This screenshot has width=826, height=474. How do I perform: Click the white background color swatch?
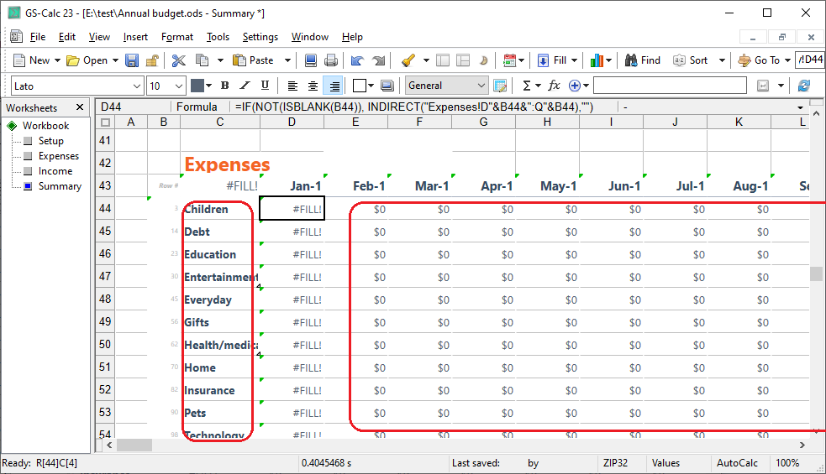click(360, 86)
